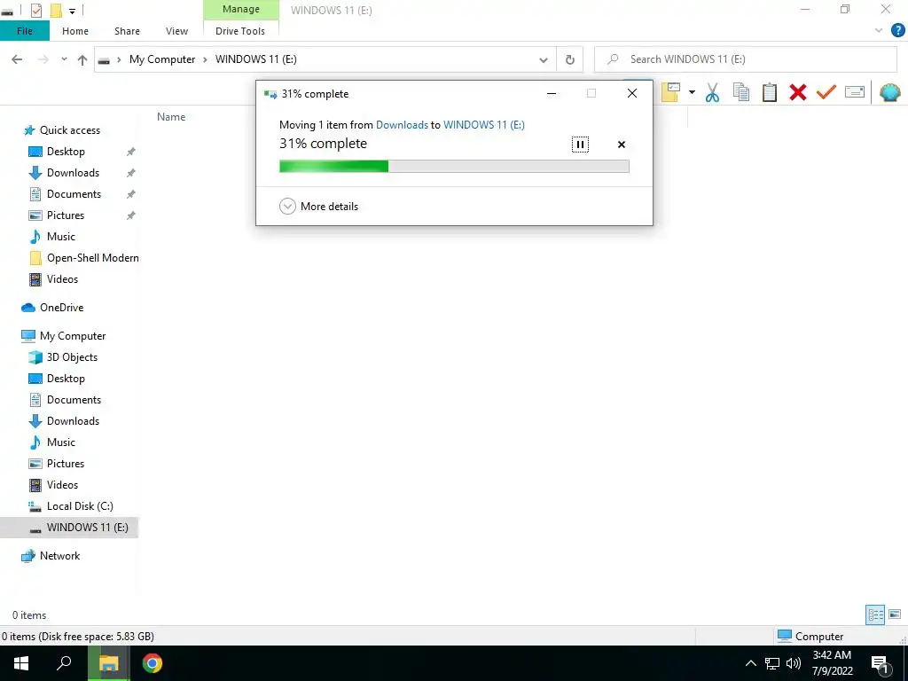Click the Help question mark icon
Viewport: 908px width, 681px height.
897,31
